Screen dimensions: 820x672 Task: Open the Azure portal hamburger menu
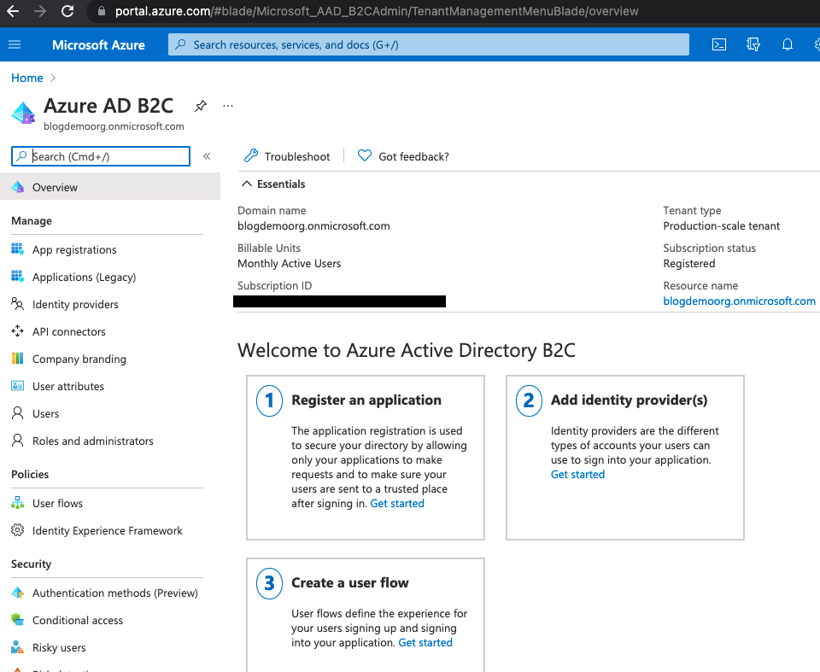15,45
